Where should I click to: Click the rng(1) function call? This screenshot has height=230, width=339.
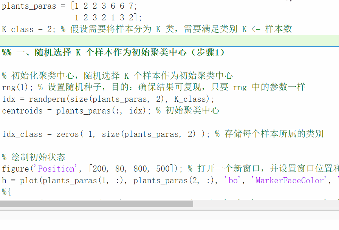point(15,87)
